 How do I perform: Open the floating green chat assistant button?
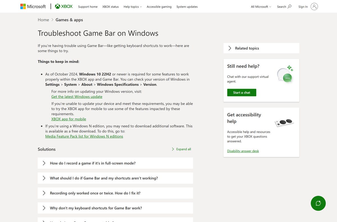pyautogui.click(x=318, y=203)
